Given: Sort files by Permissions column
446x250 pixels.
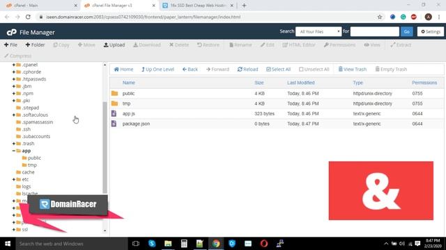Looking at the screenshot, I should [424, 83].
